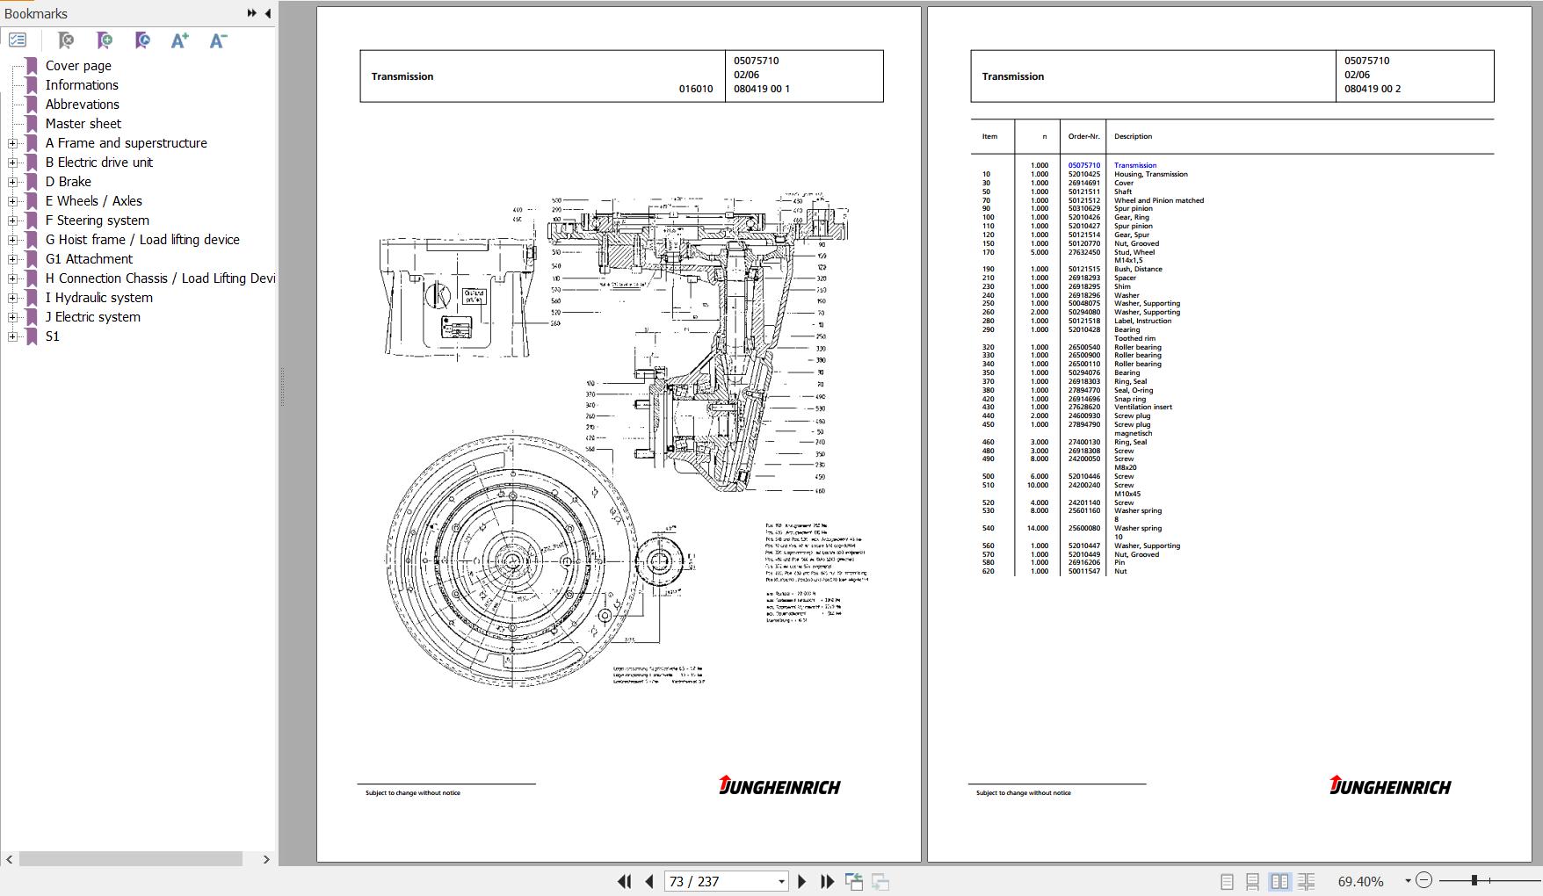Expand the I Hydraulic system bookmark

12,298
